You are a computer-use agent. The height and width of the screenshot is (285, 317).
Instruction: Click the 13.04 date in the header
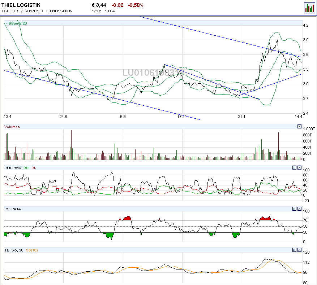pos(110,11)
